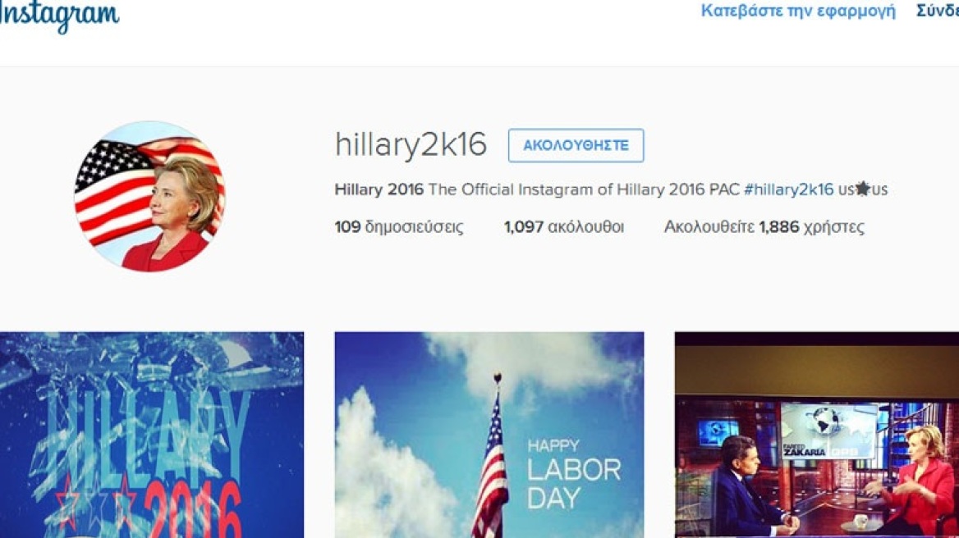The image size is (959, 538).
Task: Click the 109 δημοσιεύσεις posts count
Action: pyautogui.click(x=399, y=227)
